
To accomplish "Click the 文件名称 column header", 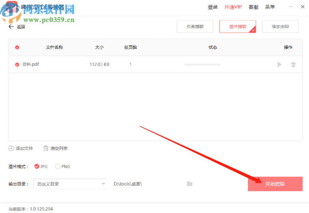I will coord(54,47).
